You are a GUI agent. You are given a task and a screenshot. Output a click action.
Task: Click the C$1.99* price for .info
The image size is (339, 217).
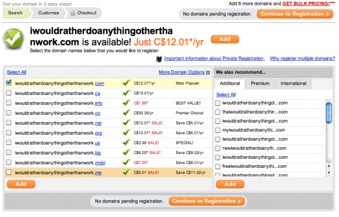click(141, 103)
